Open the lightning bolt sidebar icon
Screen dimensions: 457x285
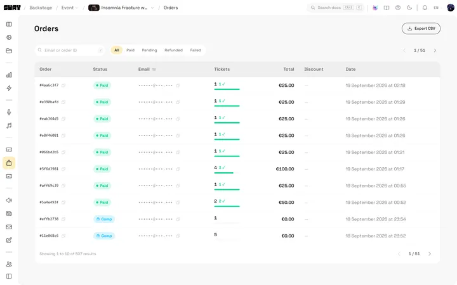pyautogui.click(x=9, y=88)
